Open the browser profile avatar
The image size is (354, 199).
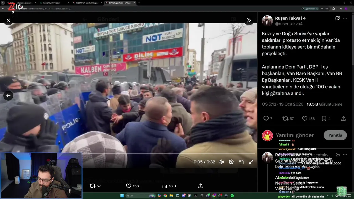pos(346,9)
